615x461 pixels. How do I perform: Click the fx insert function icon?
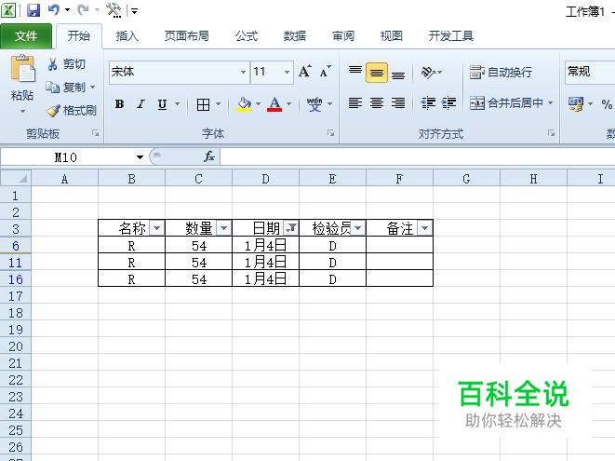pos(209,156)
